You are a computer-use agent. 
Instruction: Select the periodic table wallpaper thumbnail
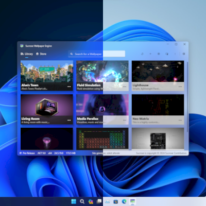(x=102, y=139)
